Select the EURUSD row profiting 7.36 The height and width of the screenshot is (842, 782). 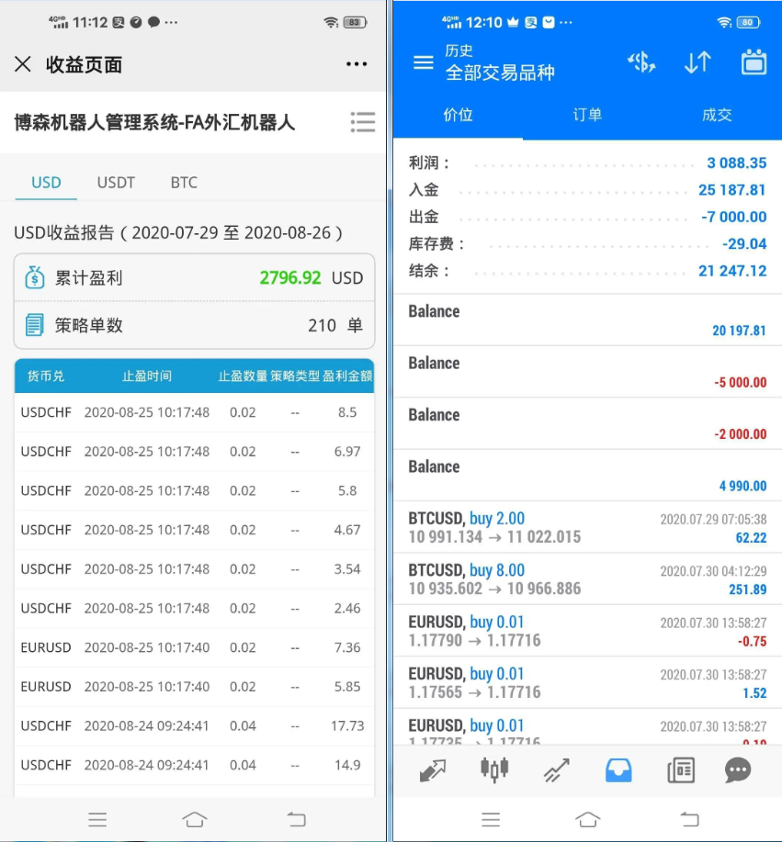click(193, 647)
